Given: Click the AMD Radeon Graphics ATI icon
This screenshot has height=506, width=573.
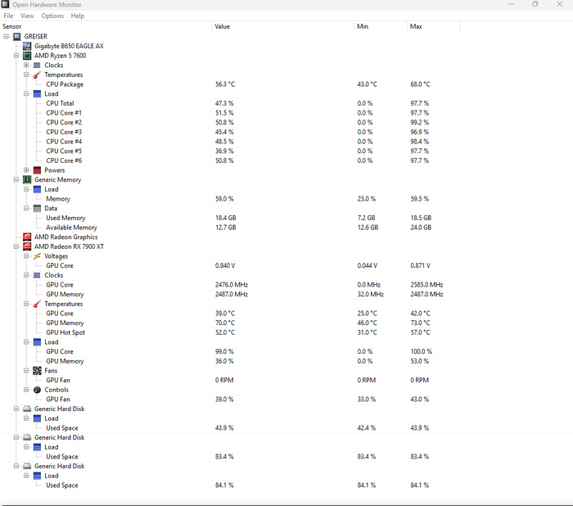Looking at the screenshot, I should click(27, 237).
